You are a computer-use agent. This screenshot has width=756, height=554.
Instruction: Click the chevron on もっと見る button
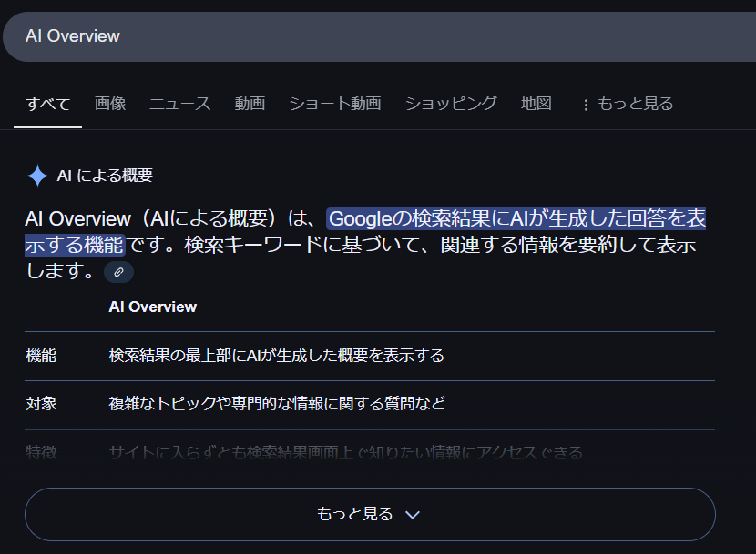point(413,515)
